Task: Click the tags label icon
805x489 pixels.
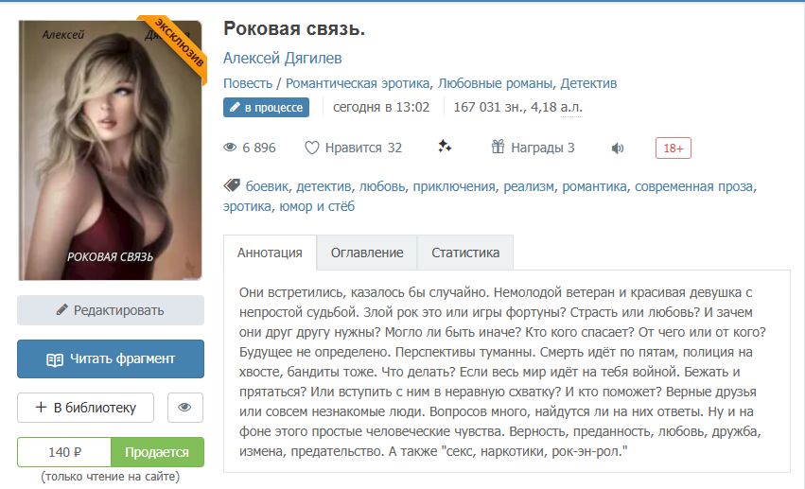Action: click(x=232, y=185)
